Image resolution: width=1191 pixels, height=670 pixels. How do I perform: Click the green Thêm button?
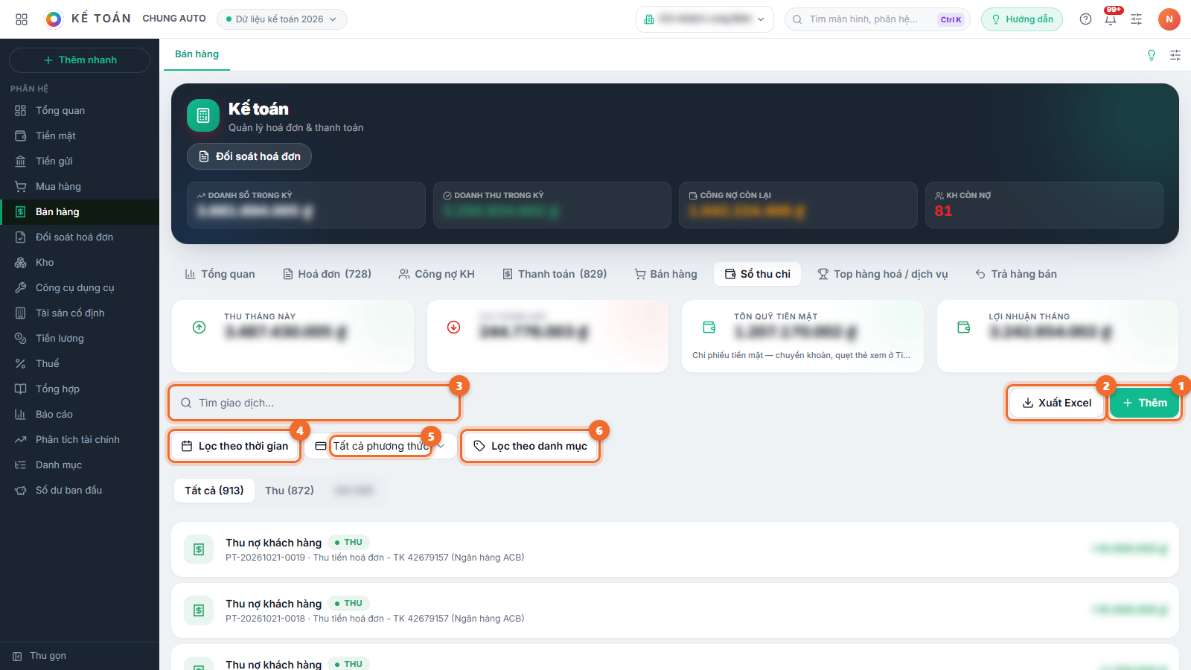click(x=1145, y=403)
